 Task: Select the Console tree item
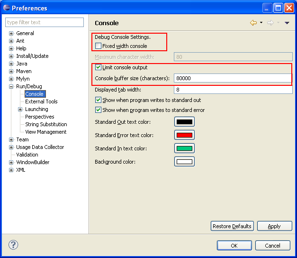coord(35,94)
